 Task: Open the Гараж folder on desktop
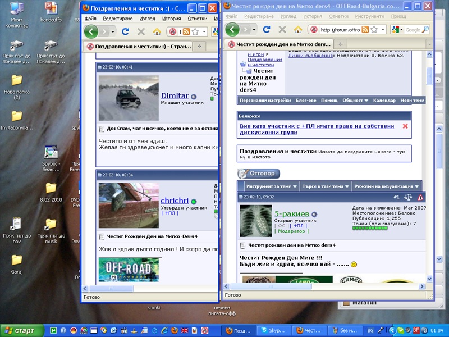tap(17, 261)
